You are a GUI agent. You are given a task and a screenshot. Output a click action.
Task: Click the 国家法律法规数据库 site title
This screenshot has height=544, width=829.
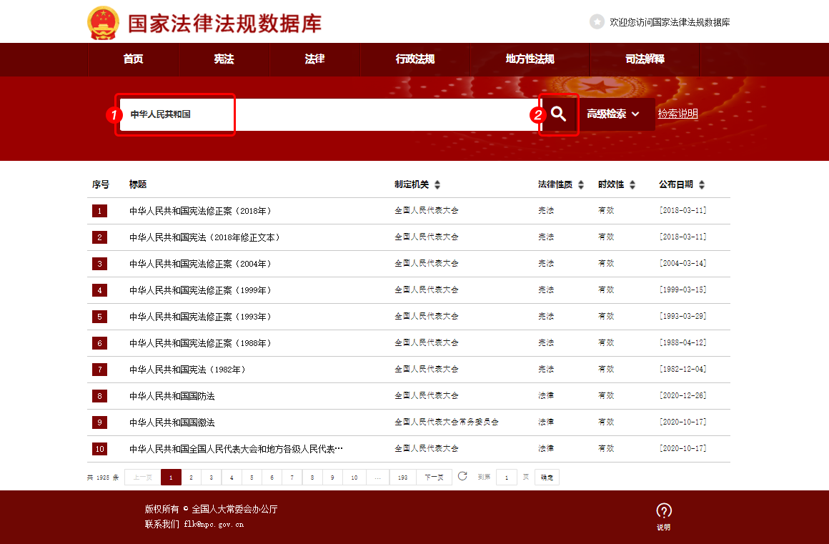click(x=224, y=24)
